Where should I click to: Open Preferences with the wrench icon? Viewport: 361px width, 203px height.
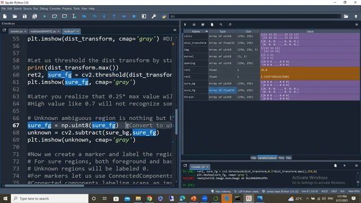click(154, 16)
